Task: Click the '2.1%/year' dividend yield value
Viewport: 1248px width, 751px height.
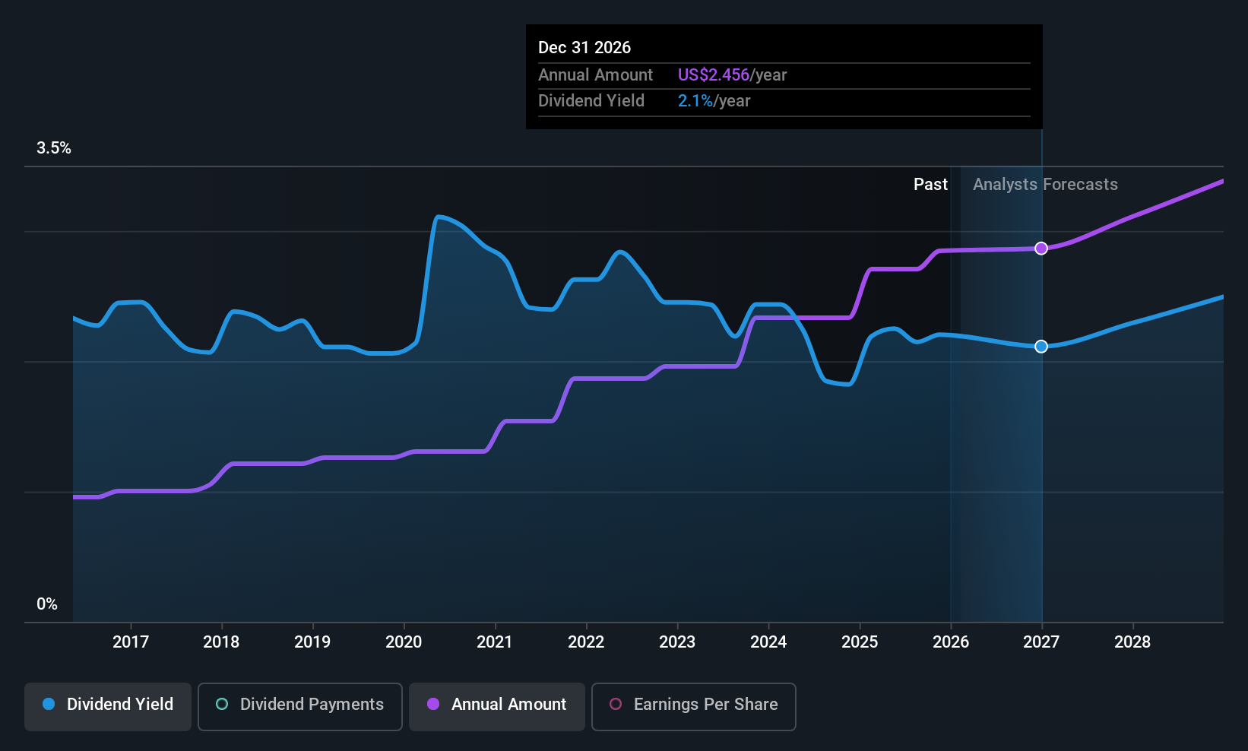Action: click(x=714, y=101)
